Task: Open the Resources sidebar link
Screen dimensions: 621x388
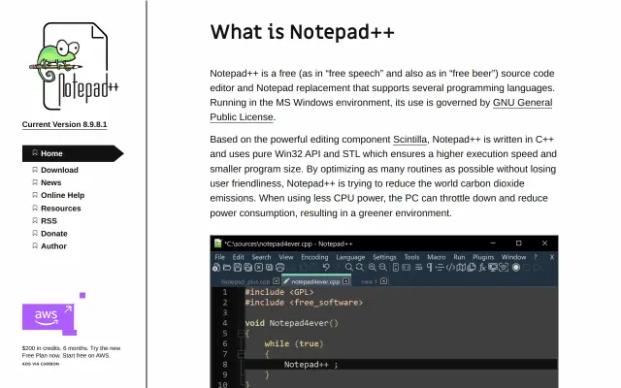Action: (x=60, y=209)
